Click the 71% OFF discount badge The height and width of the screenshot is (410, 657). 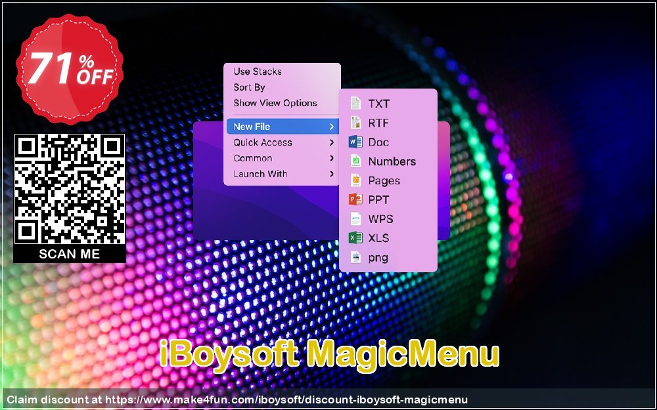point(70,70)
